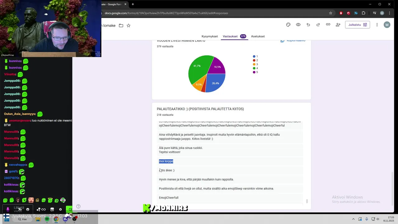The height and width of the screenshot is (224, 398).
Task: Open the theme palette customizer icon
Action: [288, 25]
